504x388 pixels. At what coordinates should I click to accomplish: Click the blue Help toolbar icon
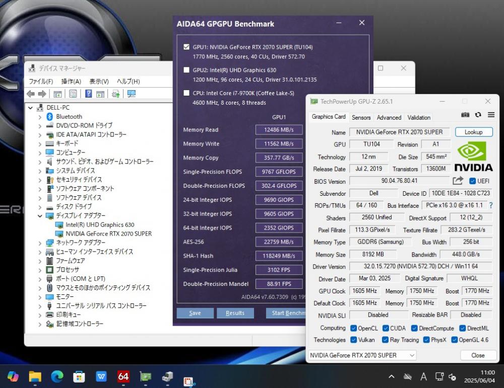[x=88, y=94]
